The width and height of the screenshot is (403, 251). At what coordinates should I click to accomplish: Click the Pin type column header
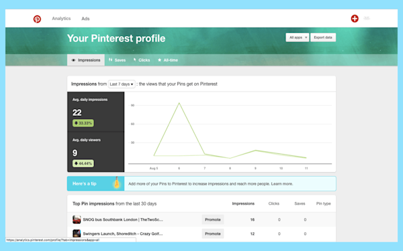323,203
